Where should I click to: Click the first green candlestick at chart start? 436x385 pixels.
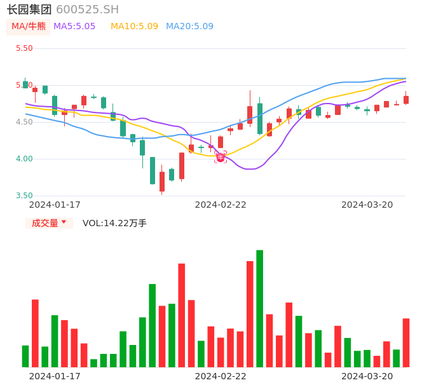click(x=25, y=84)
